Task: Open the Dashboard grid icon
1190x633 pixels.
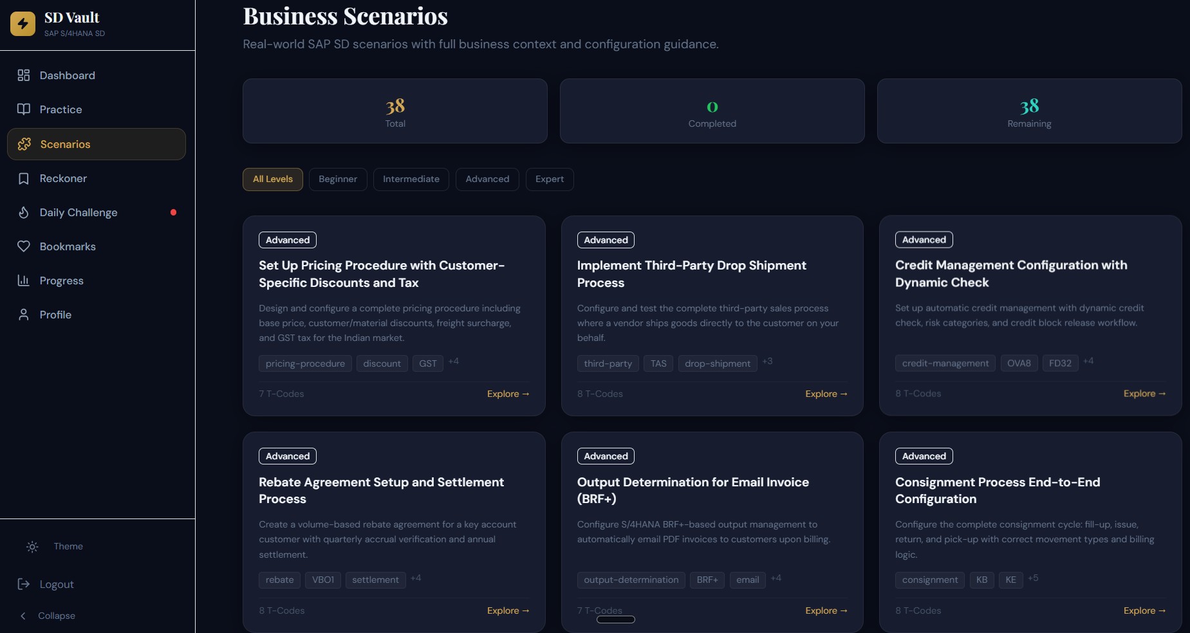Action: 24,75
